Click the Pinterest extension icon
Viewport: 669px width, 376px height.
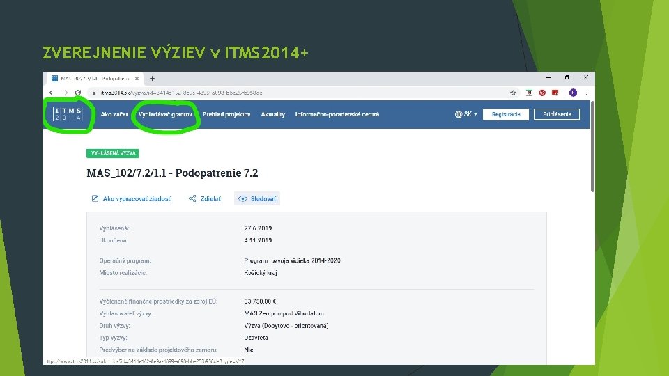click(542, 93)
